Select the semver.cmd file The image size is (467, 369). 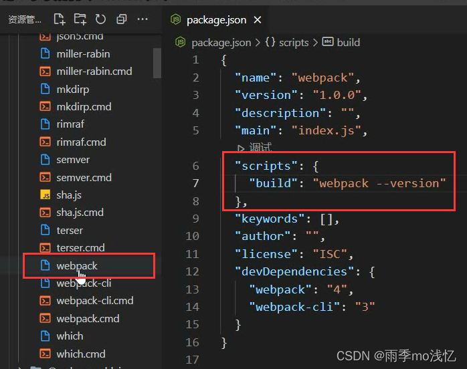point(84,178)
